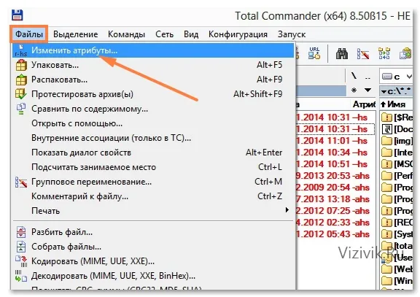This screenshot has height=297, width=420.
Task: Select Протестировать архив(ы) menu entry
Action: tap(153, 94)
